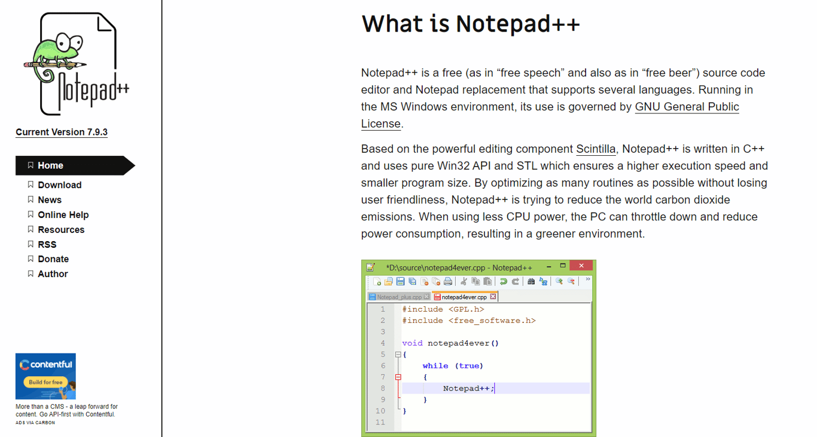Follow the Scintilla hyperlink
The image size is (817, 437).
click(596, 149)
